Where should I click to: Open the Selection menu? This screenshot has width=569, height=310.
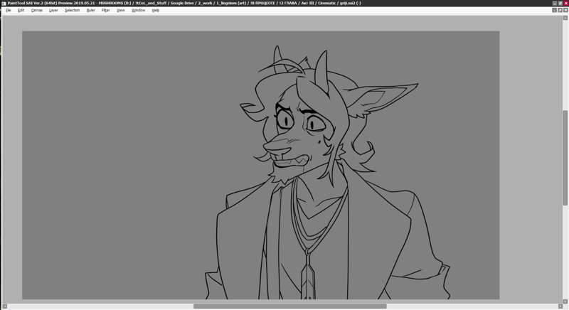pyautogui.click(x=73, y=10)
